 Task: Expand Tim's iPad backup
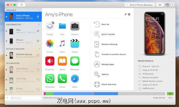(6, 80)
